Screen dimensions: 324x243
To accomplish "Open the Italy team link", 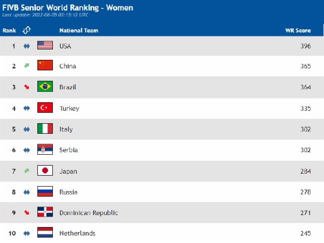I will click(66, 129).
